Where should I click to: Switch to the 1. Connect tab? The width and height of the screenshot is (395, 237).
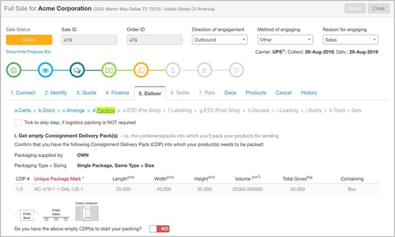pyautogui.click(x=23, y=93)
